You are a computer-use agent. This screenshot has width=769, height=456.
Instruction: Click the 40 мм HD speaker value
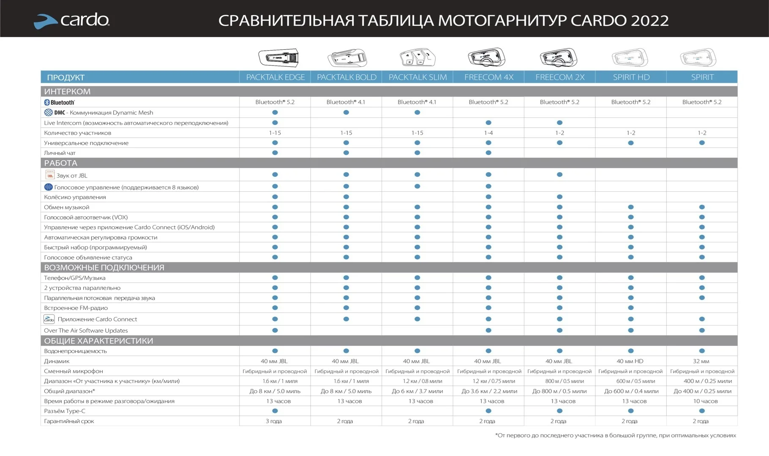point(630,361)
